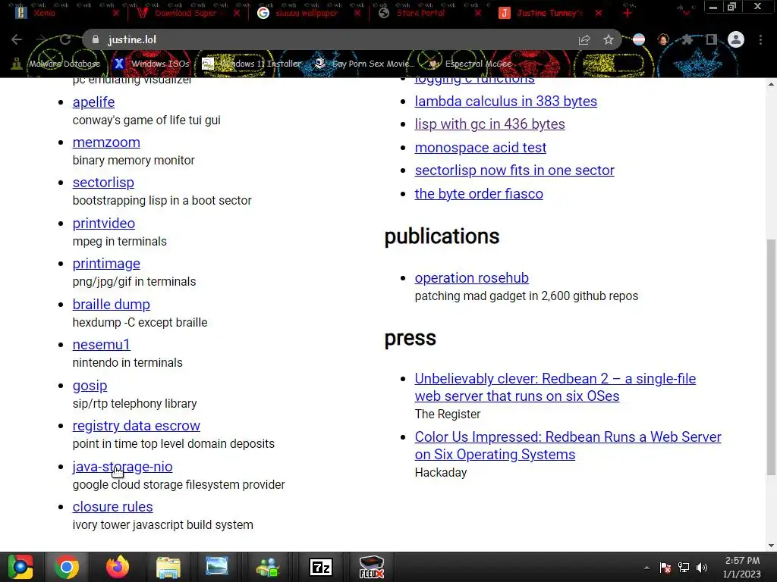The width and height of the screenshot is (777, 582).
Task: Close the siuuuu wallpaper tab
Action: pos(357,13)
